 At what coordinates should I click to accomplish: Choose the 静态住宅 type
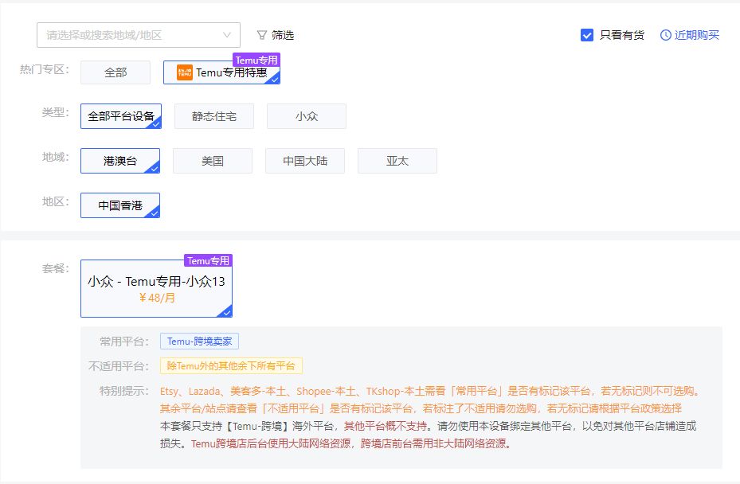214,116
